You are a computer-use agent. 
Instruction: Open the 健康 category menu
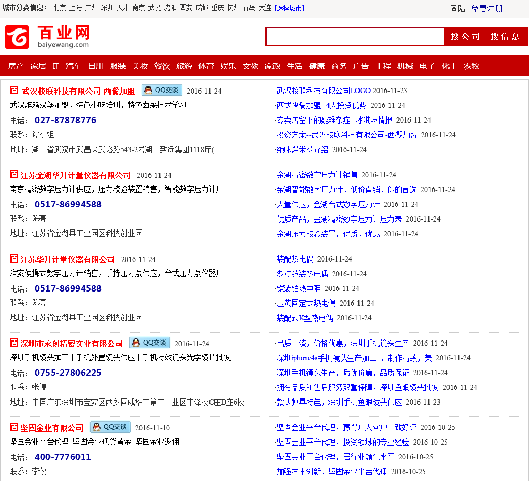pyautogui.click(x=317, y=66)
